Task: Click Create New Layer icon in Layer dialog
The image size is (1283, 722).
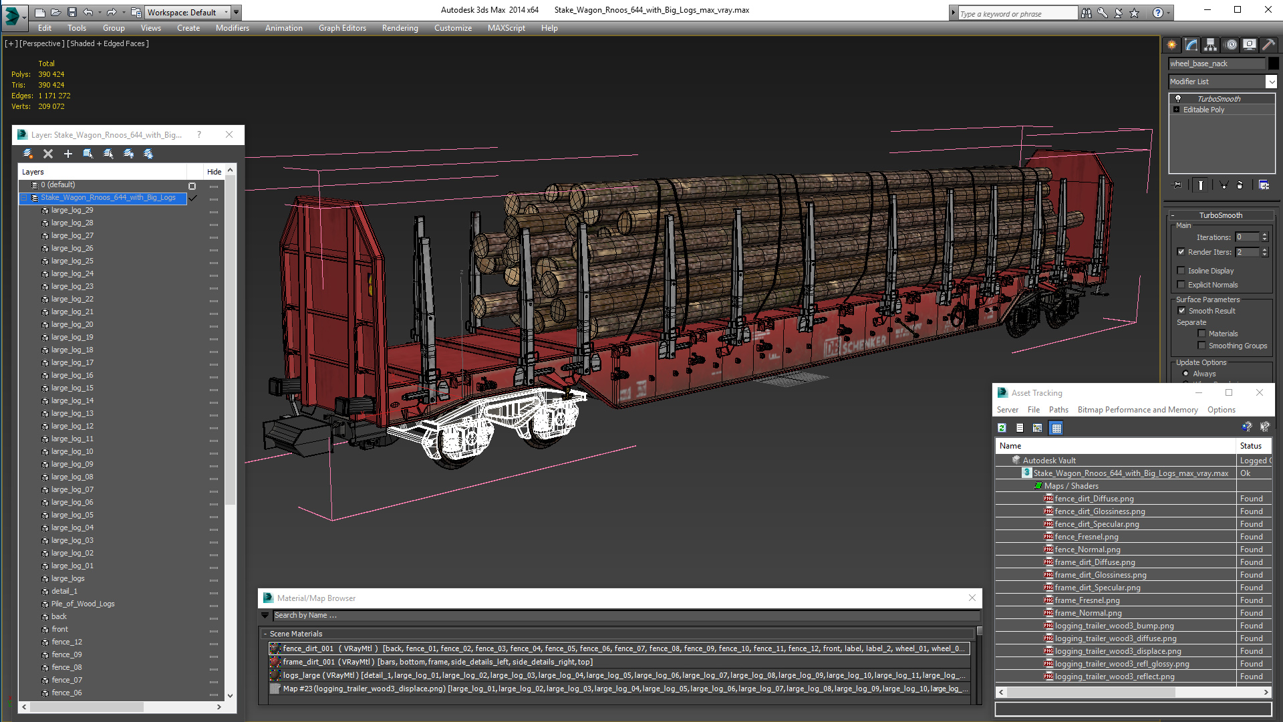Action: [28, 154]
